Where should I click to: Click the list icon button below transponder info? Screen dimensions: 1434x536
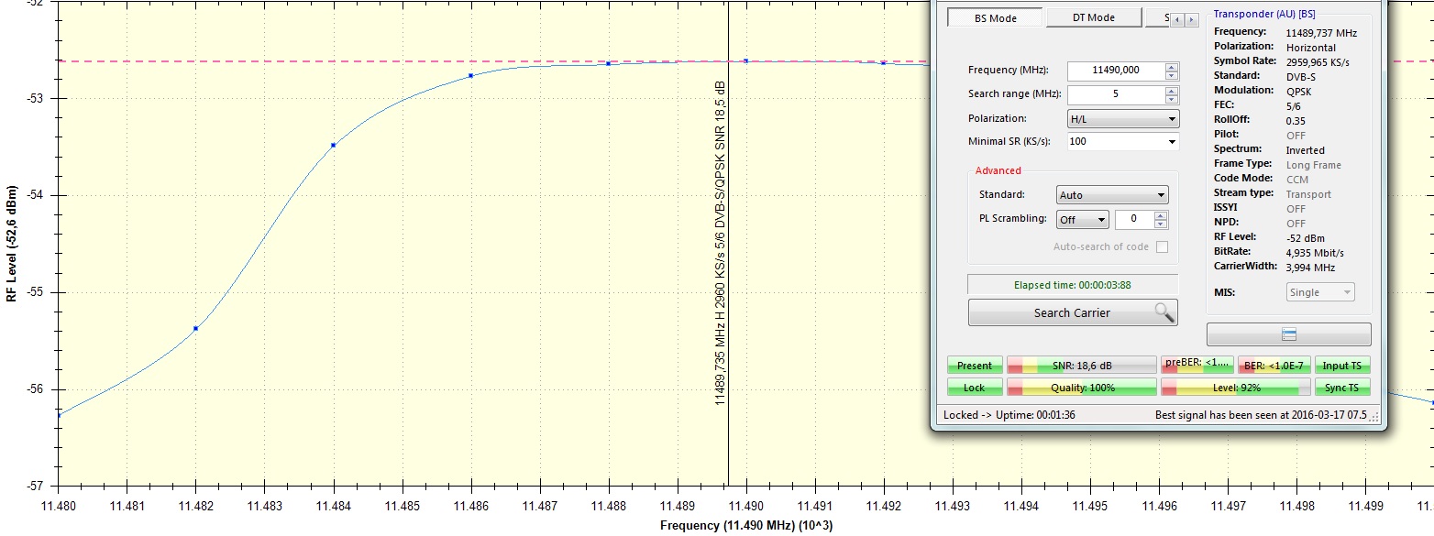coord(1288,334)
